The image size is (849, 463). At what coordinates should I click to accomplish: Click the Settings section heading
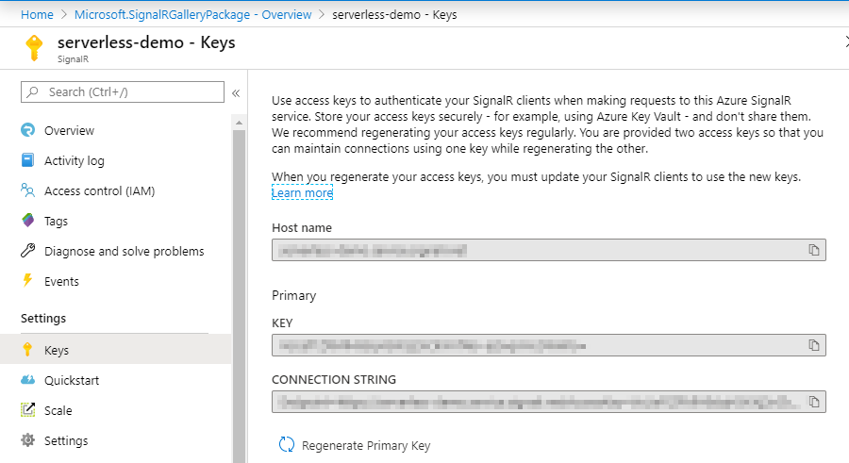tap(43, 319)
